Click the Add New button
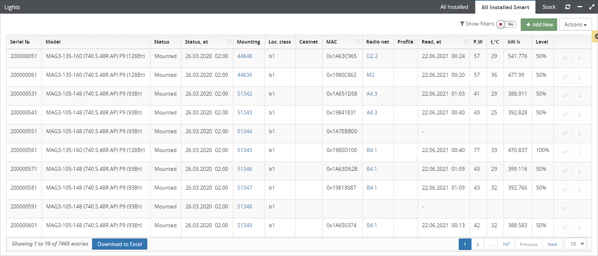 click(539, 25)
